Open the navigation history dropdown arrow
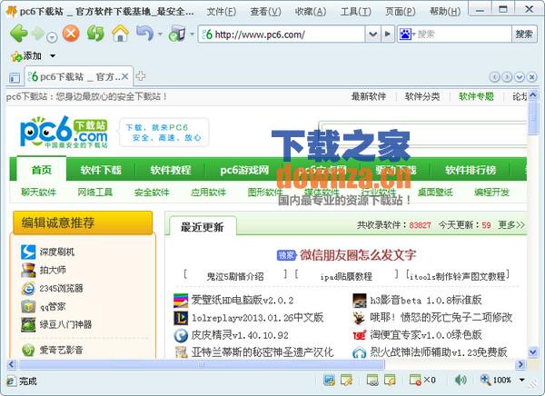Viewport: 545px width, 396px height. pyautogui.click(x=52, y=37)
